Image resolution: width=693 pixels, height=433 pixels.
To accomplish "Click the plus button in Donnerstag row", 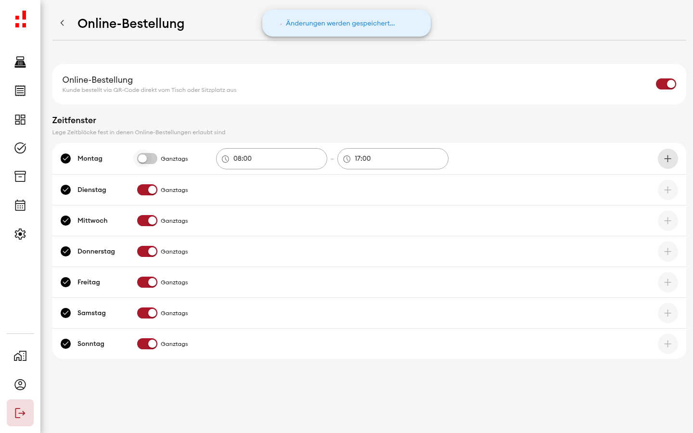I will (667, 252).
